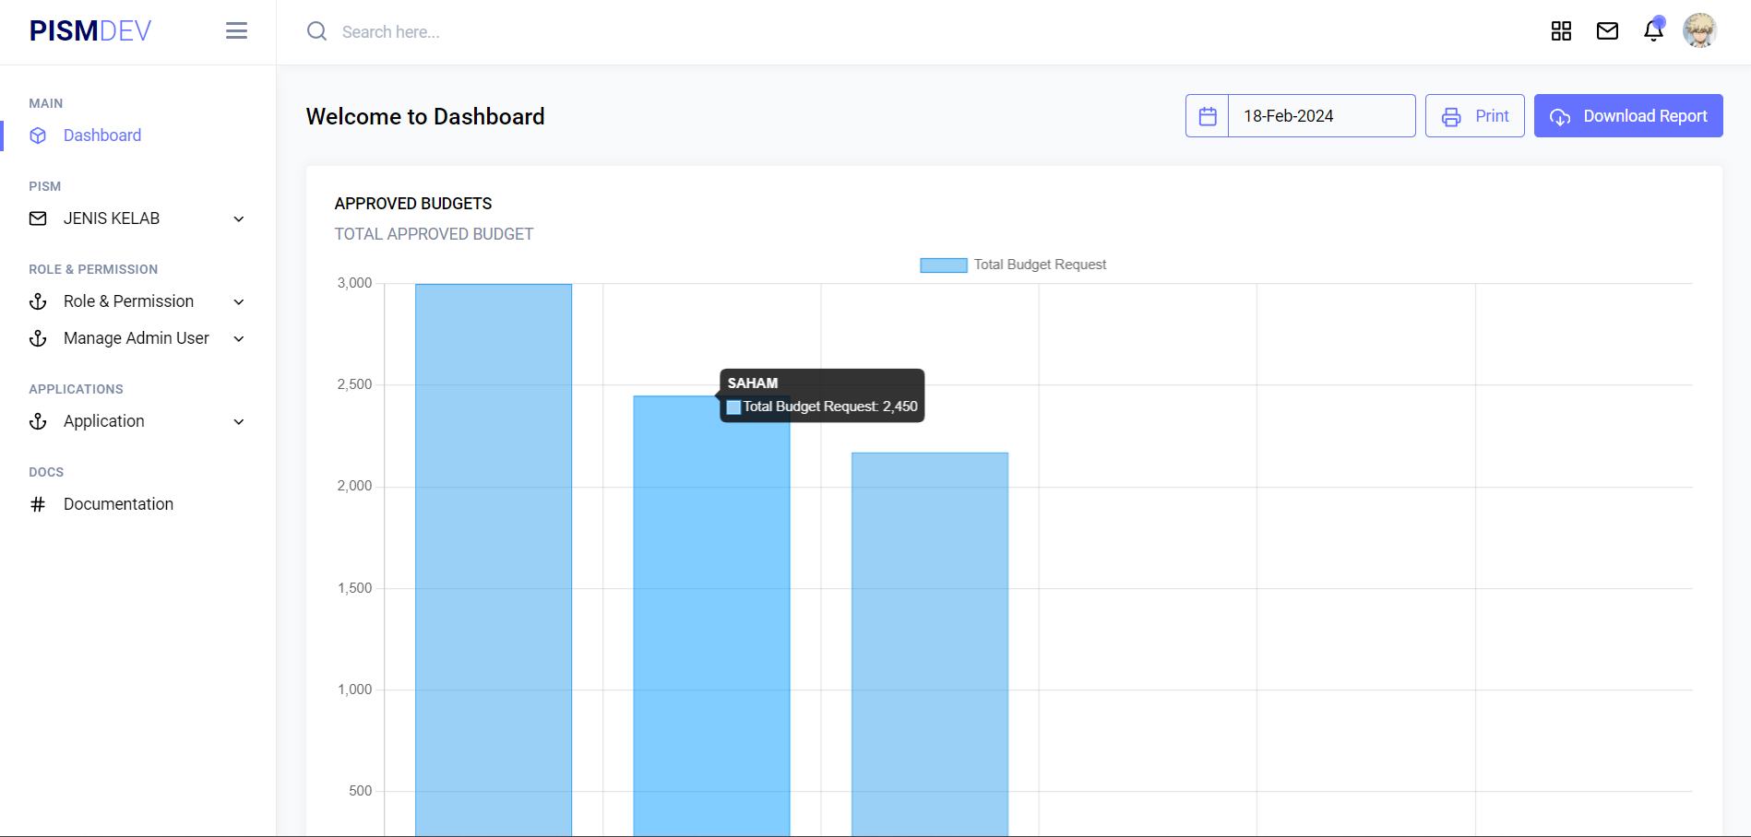
Task: Click the 18-Feb-2024 date field
Action: [1320, 116]
